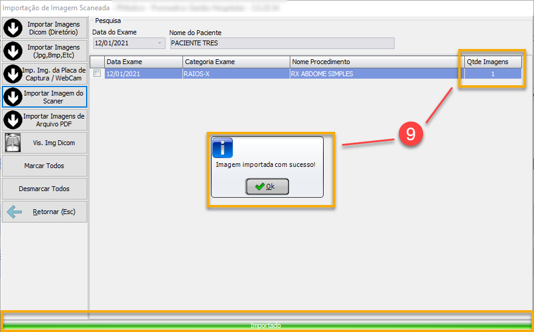Open Importar Imagens de Arquivo PDF icon
Image resolution: width=534 pixels, height=332 pixels.
pos(13,120)
